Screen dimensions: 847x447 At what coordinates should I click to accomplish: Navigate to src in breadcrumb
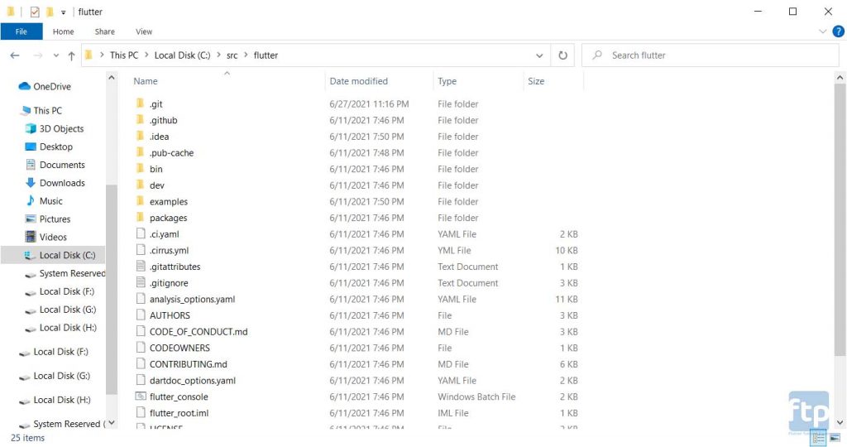232,55
